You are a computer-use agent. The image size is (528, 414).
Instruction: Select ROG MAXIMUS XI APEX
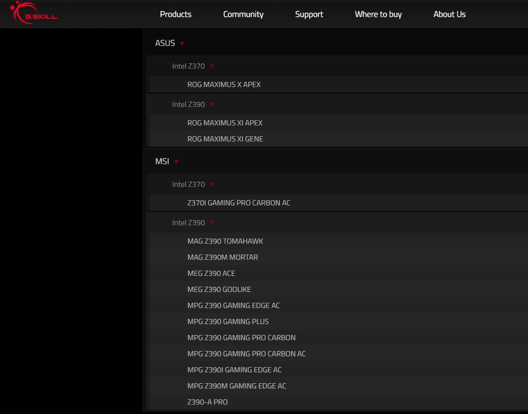pos(225,123)
